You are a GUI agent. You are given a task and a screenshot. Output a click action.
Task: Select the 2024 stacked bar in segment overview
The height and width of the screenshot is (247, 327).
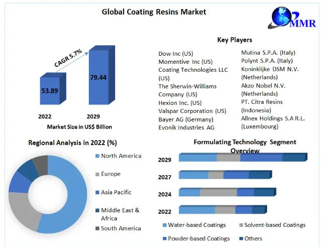click(226, 192)
